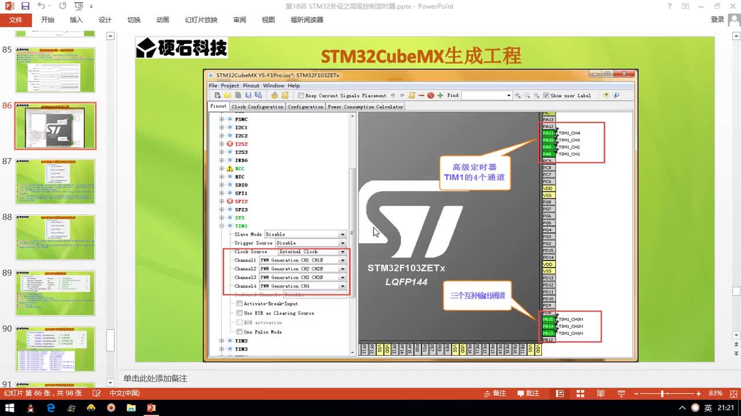Viewport: 741px width, 416px height.
Task: Open the 切换 ribbon tab
Action: click(134, 20)
